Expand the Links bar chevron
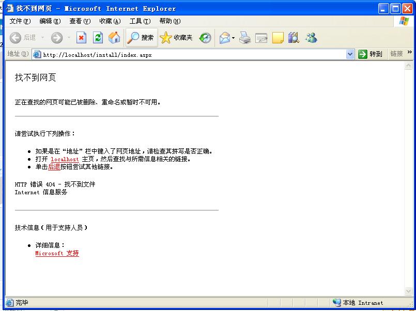 pos(410,52)
